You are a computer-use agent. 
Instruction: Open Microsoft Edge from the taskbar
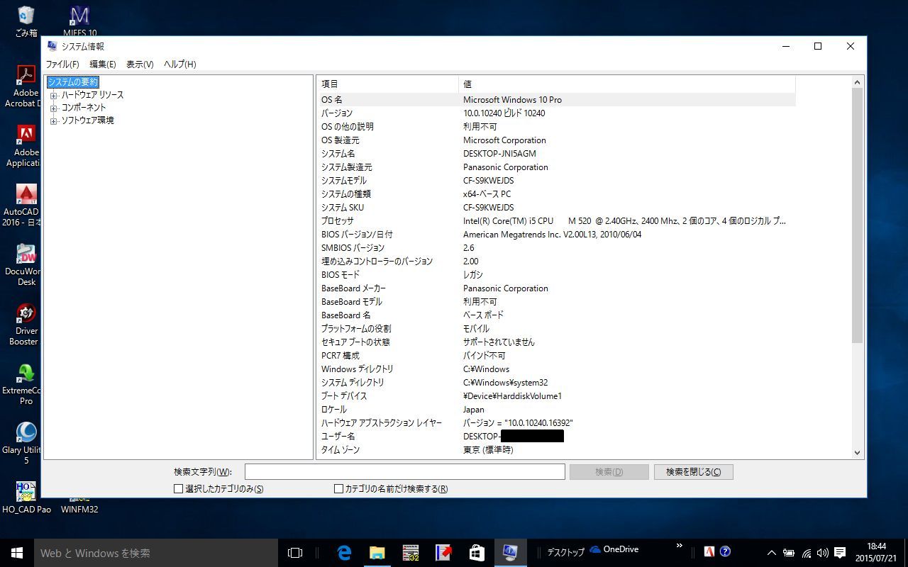pyautogui.click(x=345, y=552)
